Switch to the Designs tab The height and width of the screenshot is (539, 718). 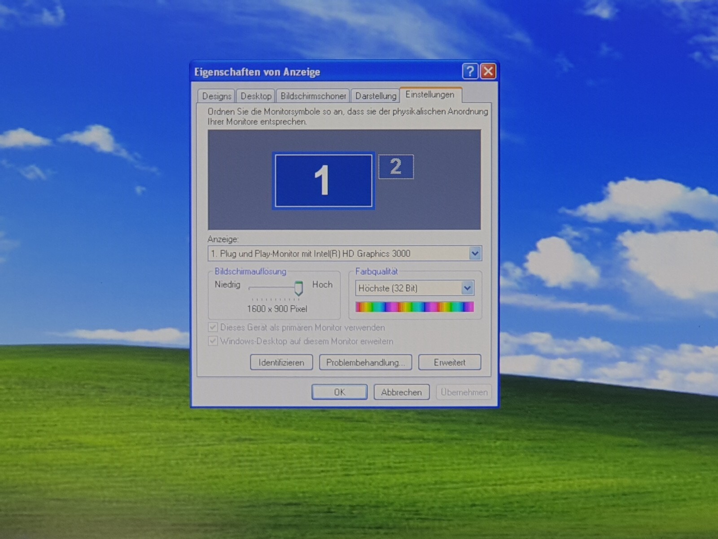point(216,96)
